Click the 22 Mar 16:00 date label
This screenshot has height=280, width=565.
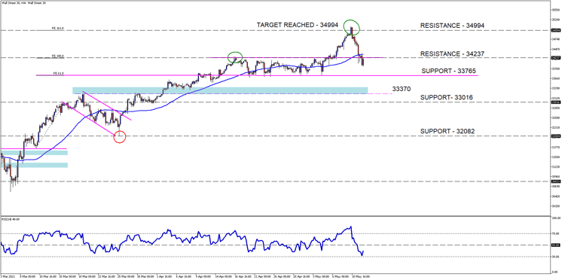click(x=107, y=276)
